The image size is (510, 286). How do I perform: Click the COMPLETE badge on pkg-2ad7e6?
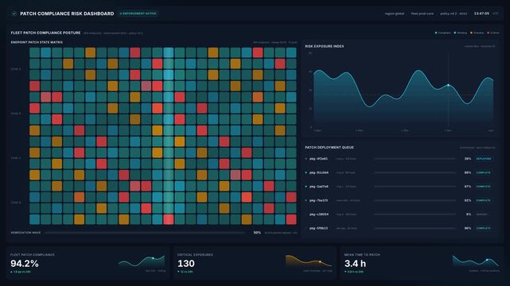coord(483,187)
